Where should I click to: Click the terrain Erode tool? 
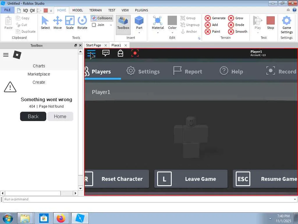click(x=236, y=25)
